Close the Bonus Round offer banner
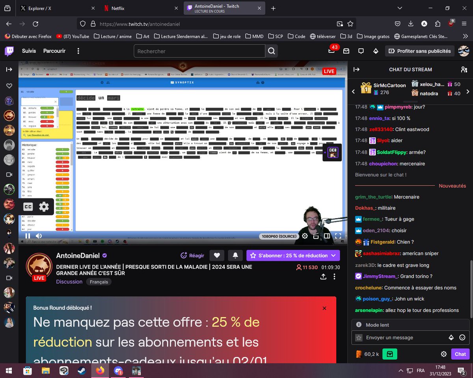The width and height of the screenshot is (473, 378). [x=324, y=308]
